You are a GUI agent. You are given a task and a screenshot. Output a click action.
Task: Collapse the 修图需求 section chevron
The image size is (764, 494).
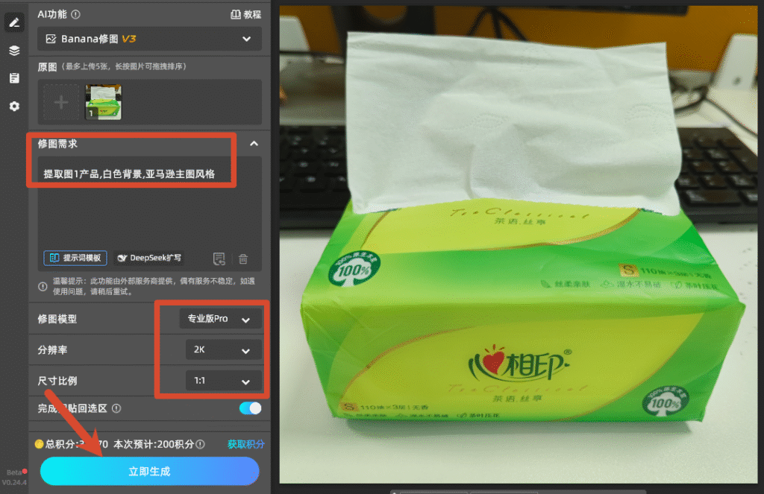[254, 144]
